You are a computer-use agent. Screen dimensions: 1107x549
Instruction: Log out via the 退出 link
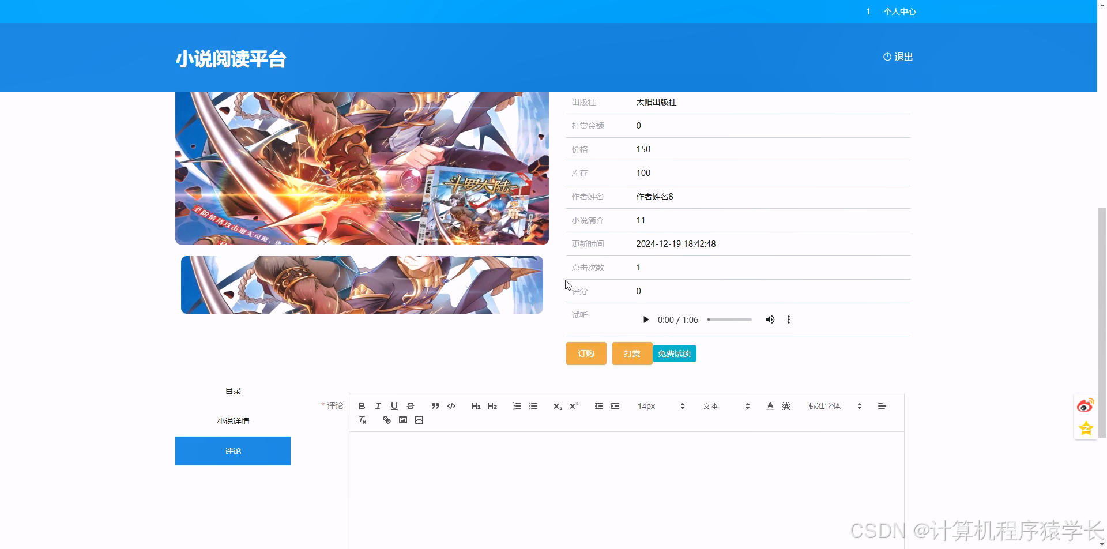pos(898,57)
